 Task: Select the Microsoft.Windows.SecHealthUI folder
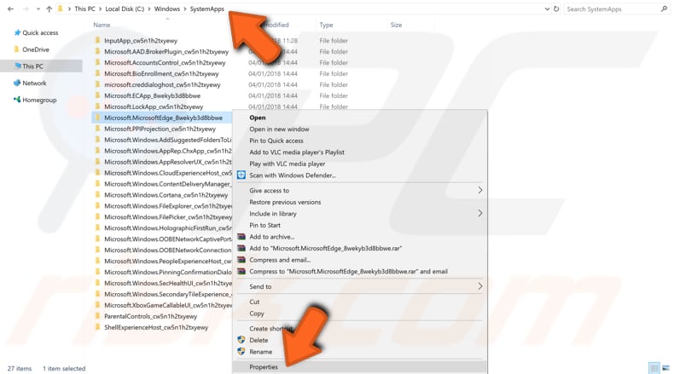point(168,284)
